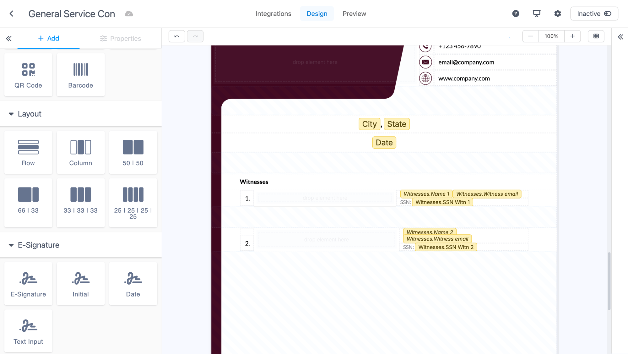Viewport: 628px width, 354px height.
Task: Toggle the grid view icon
Action: (596, 36)
